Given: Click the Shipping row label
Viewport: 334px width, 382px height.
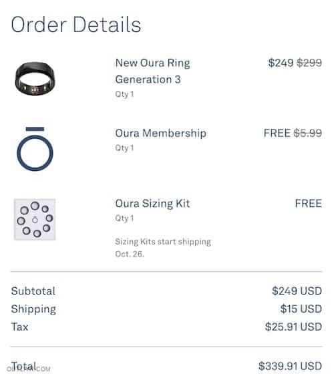Looking at the screenshot, I should click(x=33, y=309).
